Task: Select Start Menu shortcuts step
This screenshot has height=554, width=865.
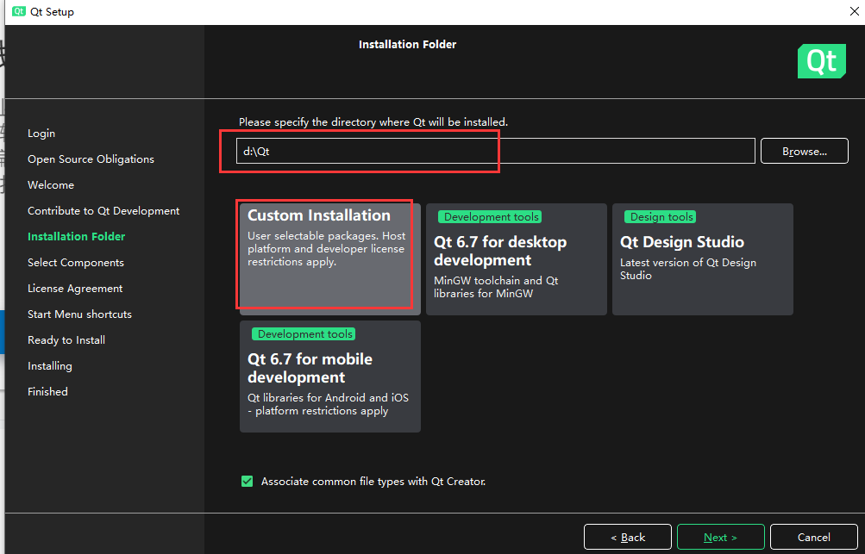Action: pos(80,314)
